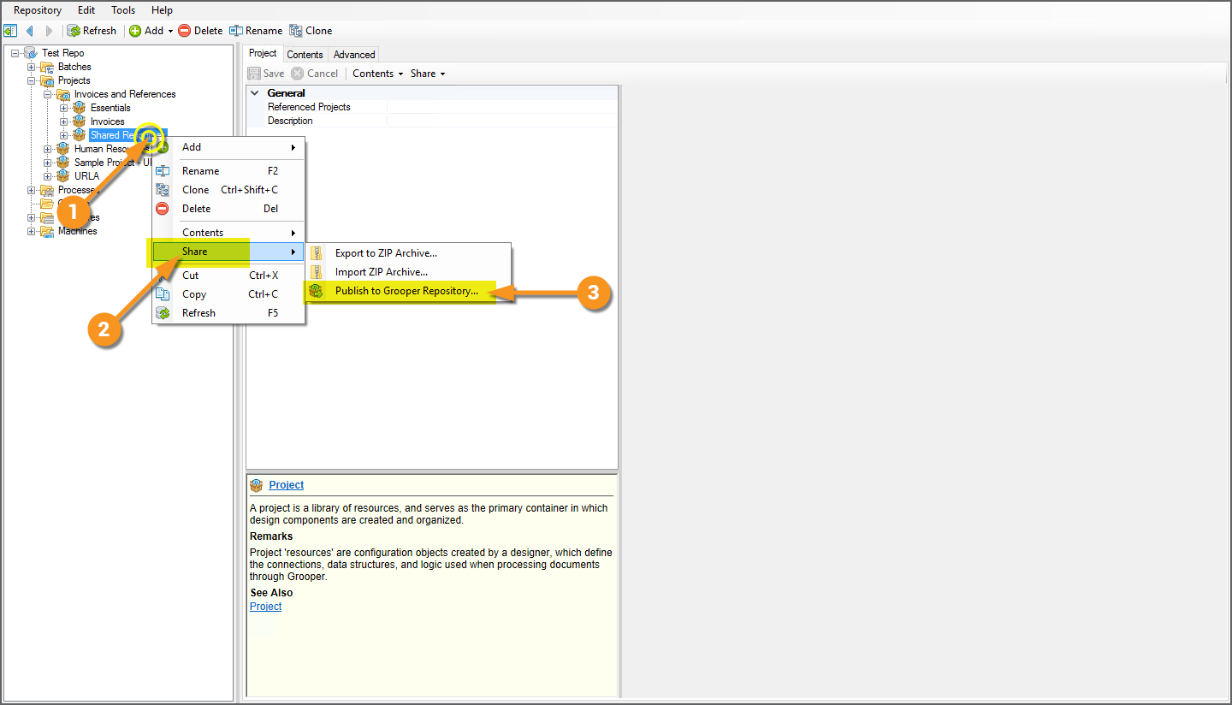The width and height of the screenshot is (1232, 705).
Task: Click the red Delete toolbar icon
Action: coord(184,31)
